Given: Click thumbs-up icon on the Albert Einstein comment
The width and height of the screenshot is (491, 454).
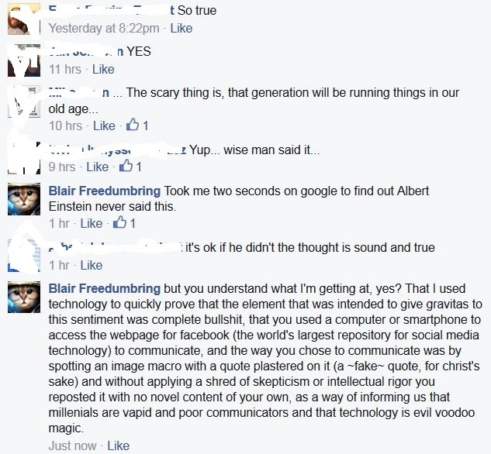Looking at the screenshot, I should (119, 223).
